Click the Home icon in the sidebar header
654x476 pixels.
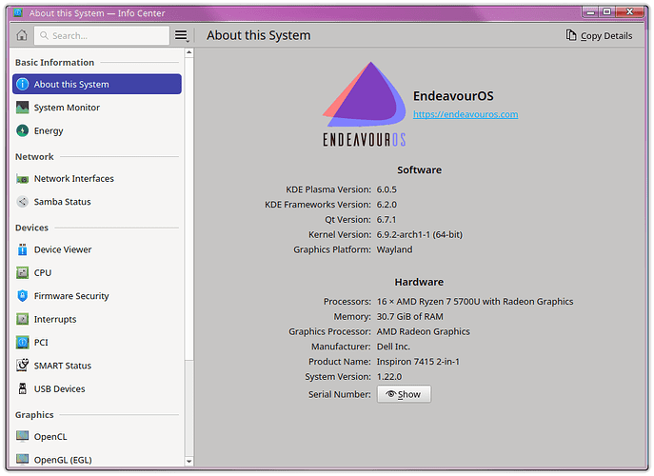click(x=22, y=35)
